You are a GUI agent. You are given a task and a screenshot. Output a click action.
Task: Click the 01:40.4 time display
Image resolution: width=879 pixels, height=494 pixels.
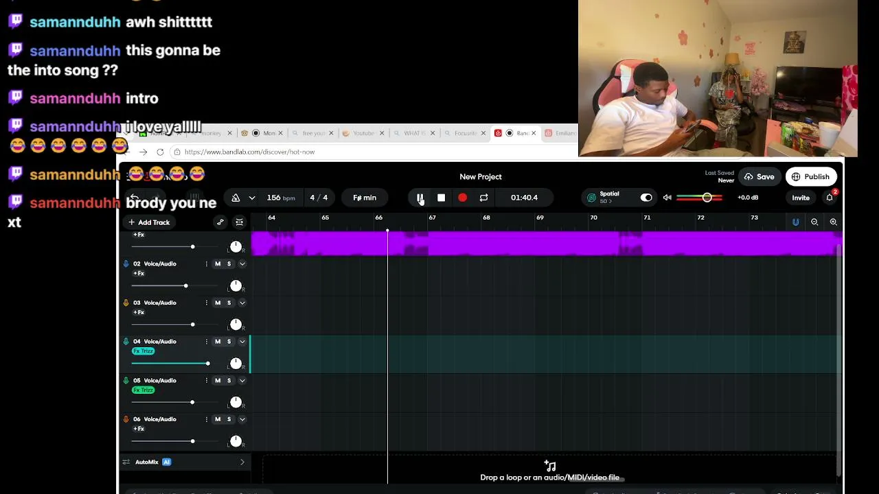(524, 198)
